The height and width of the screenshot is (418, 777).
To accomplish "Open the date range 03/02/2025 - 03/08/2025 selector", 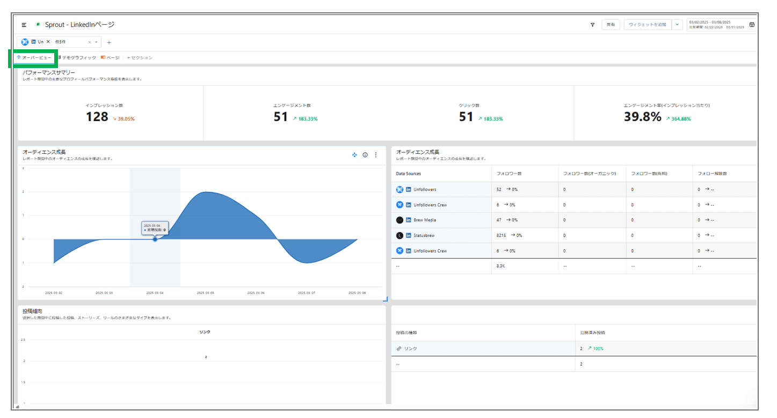I will click(x=716, y=25).
